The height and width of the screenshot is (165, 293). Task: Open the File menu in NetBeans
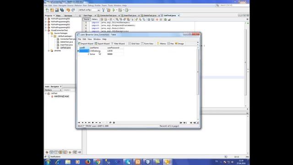[x=46, y=5]
